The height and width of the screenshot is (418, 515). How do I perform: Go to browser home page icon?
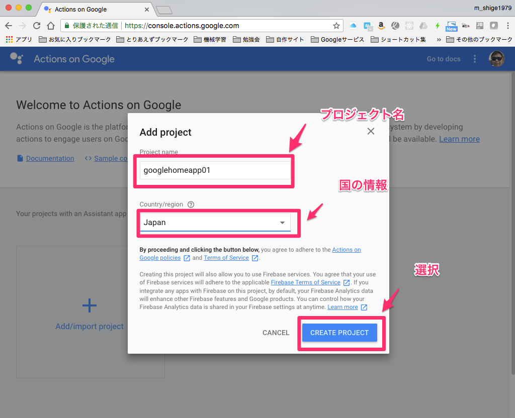pos(51,26)
